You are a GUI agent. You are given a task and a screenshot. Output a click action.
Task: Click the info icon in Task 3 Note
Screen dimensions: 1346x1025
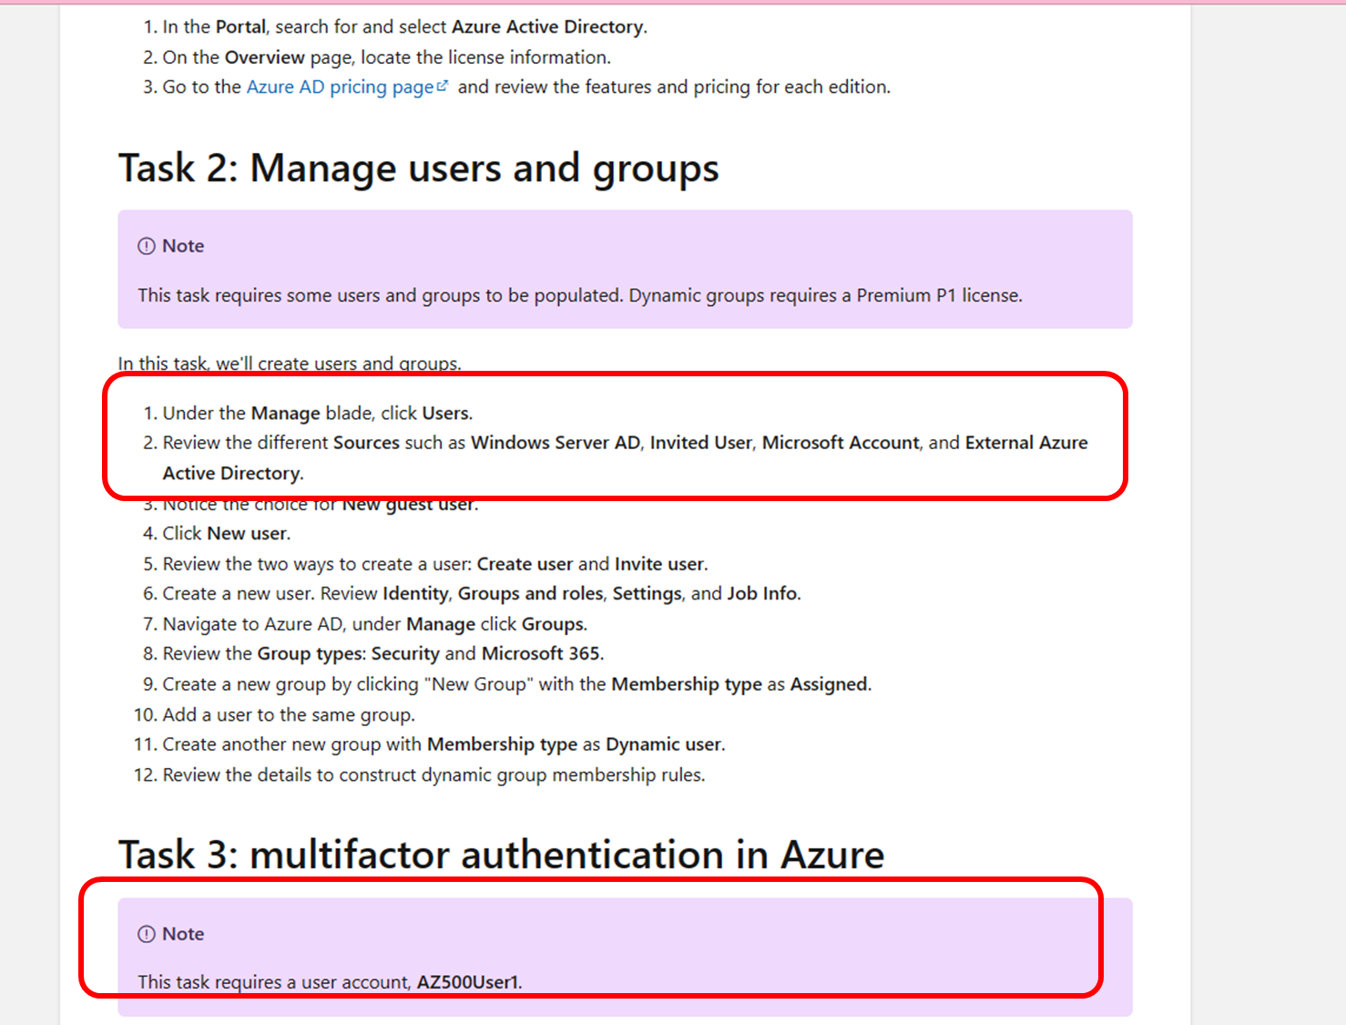[147, 934]
